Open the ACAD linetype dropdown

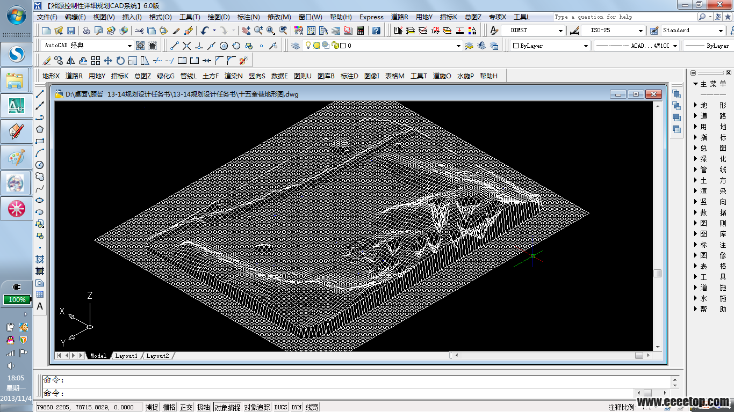tap(676, 46)
